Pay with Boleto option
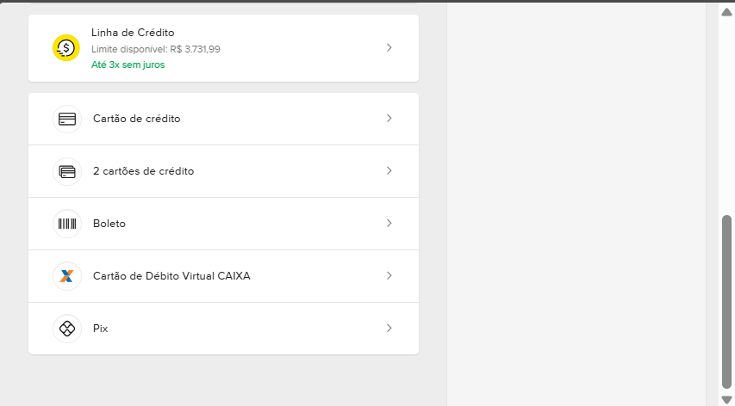The height and width of the screenshot is (406, 735). point(109,224)
